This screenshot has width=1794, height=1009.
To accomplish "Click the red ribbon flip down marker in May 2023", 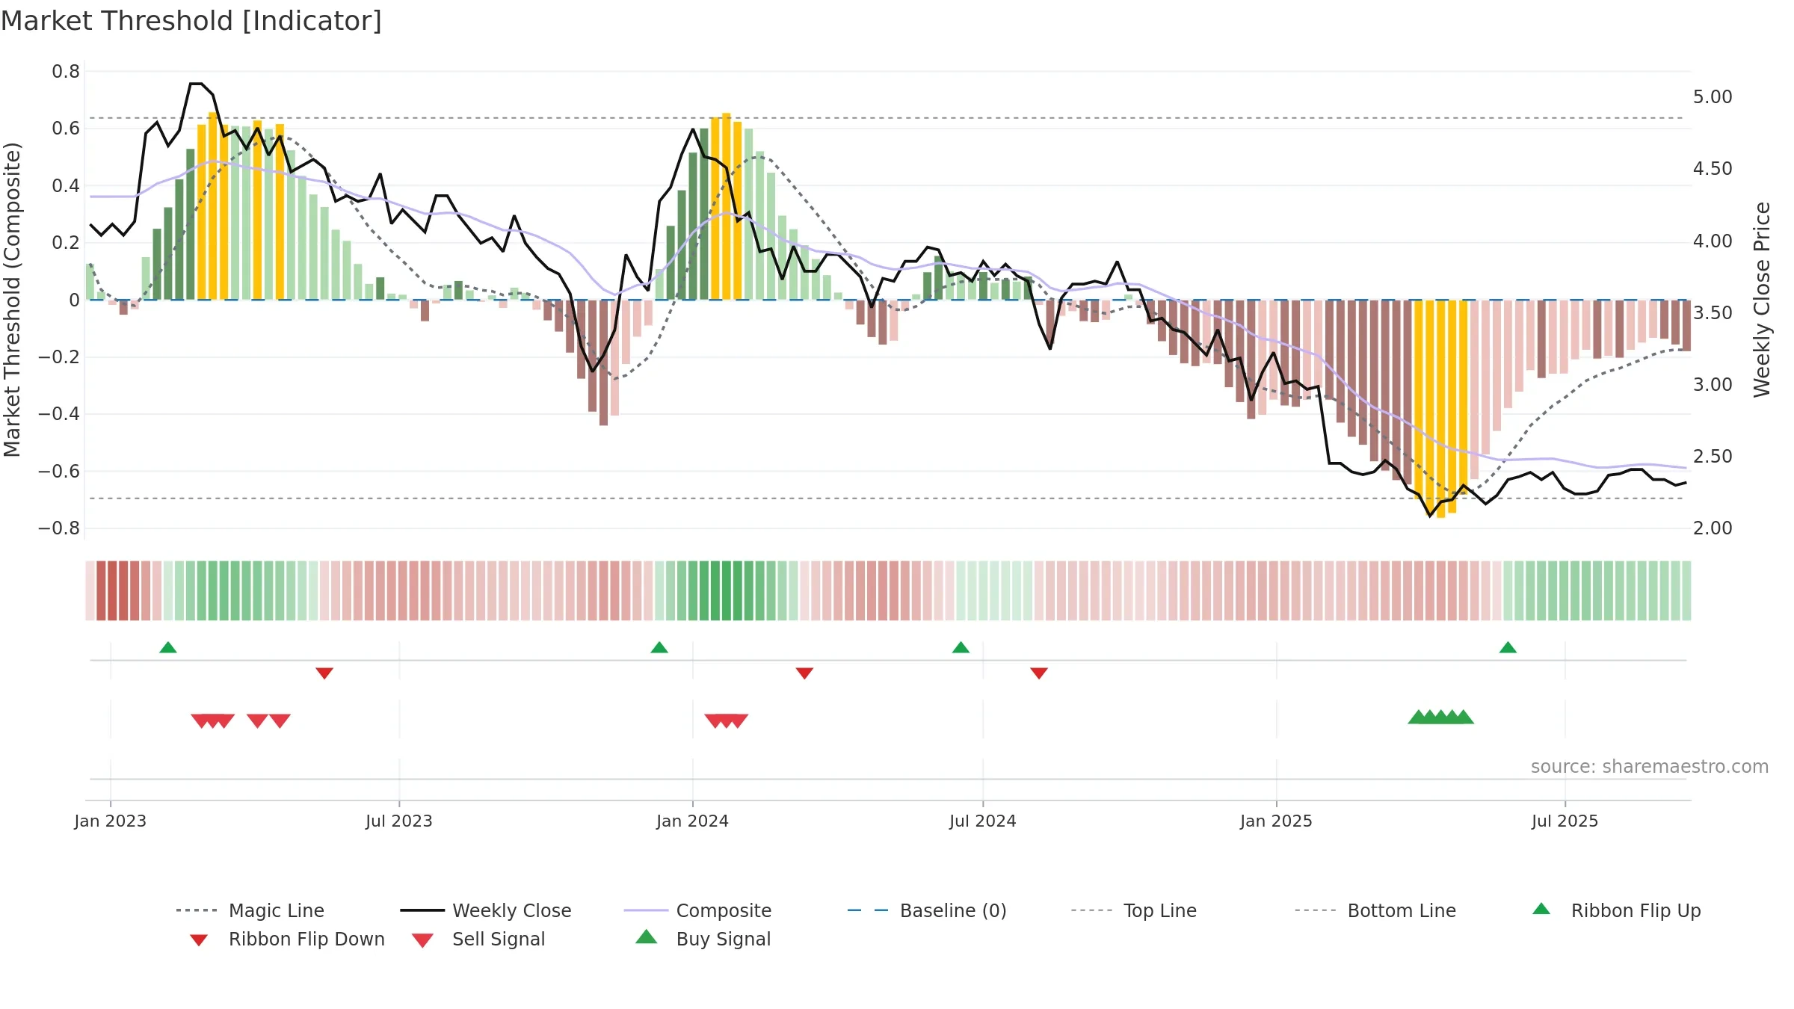I will click(x=324, y=673).
